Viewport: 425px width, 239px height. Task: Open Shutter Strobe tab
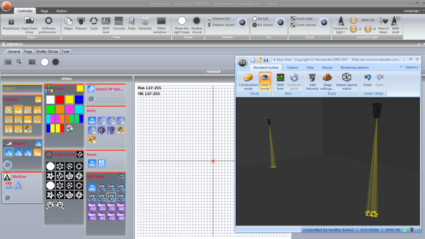tap(47, 51)
